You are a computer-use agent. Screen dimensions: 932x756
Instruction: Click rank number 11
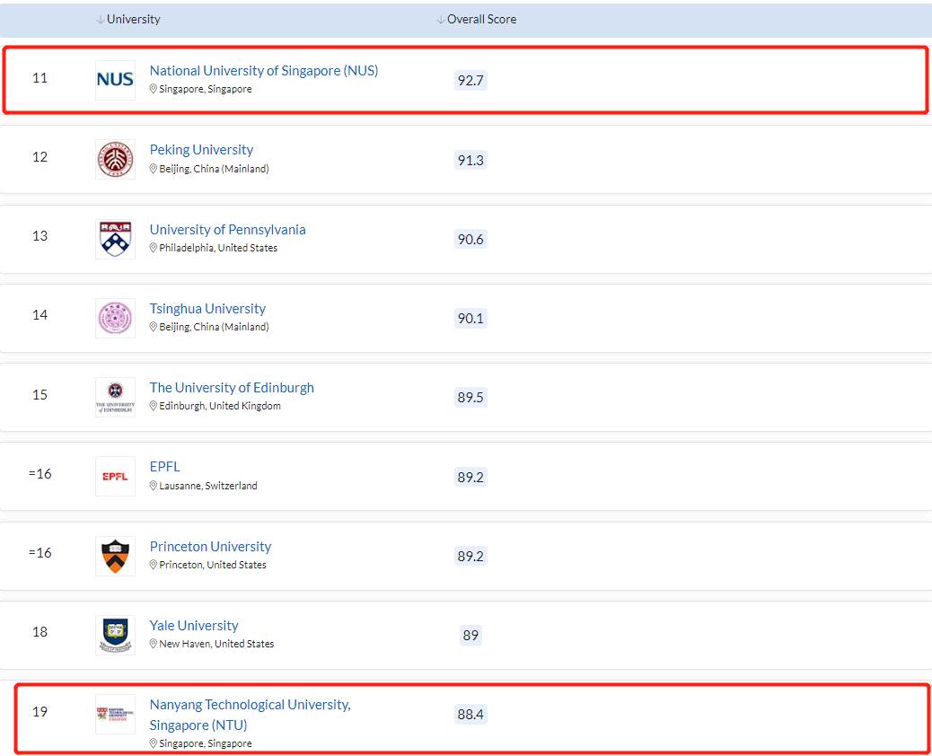(x=40, y=78)
